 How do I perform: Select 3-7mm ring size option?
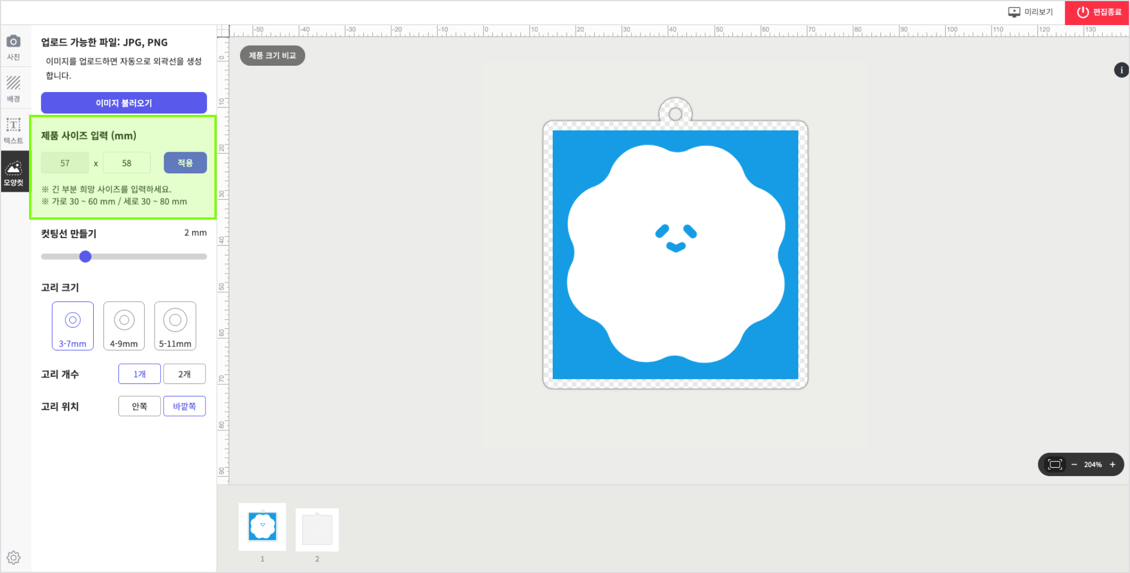click(73, 326)
